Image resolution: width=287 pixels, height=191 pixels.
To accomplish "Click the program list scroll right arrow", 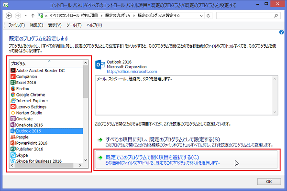I will 80,165.
